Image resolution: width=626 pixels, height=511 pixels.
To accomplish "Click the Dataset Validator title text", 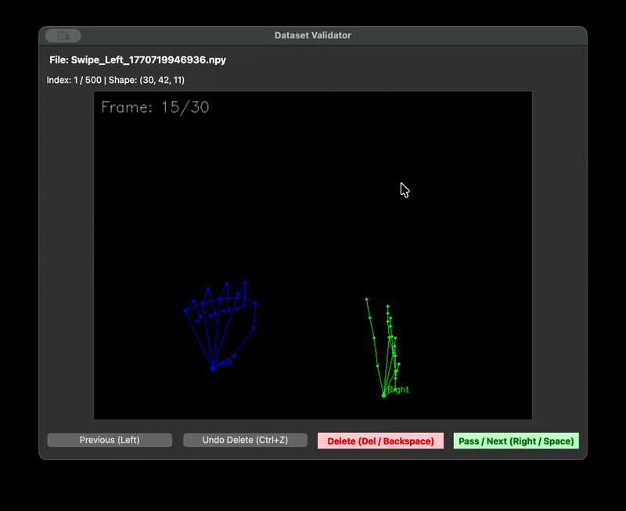I will point(312,35).
